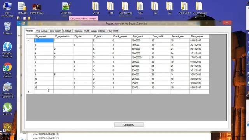Switch to the Phyz_person tab
This screenshot has width=249, height=140.
[42, 31]
